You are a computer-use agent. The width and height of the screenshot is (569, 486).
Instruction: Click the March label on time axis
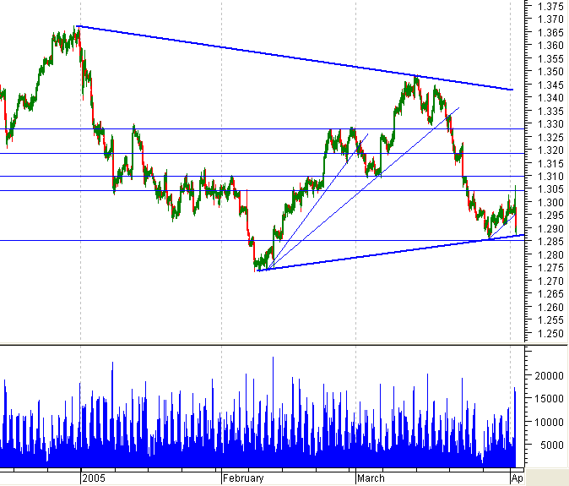click(x=371, y=478)
